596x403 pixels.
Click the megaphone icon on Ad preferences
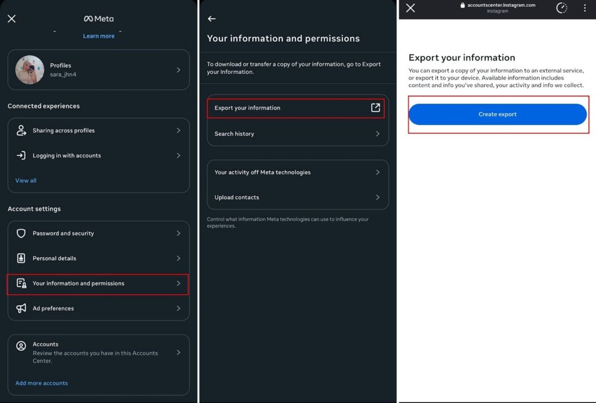click(20, 308)
